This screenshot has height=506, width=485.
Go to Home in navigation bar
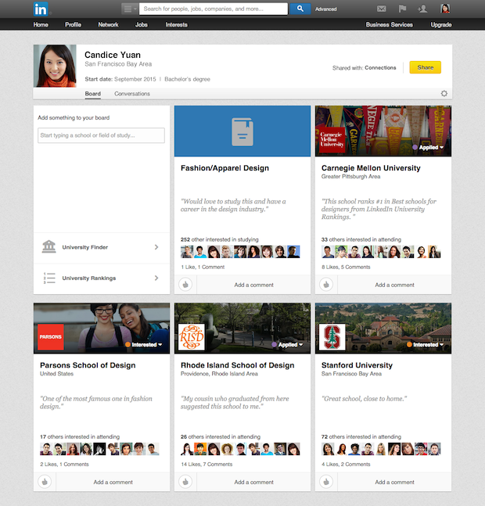pyautogui.click(x=41, y=24)
